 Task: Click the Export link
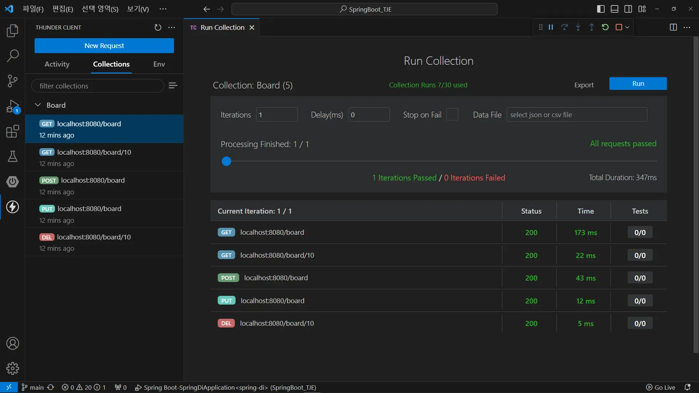point(584,85)
